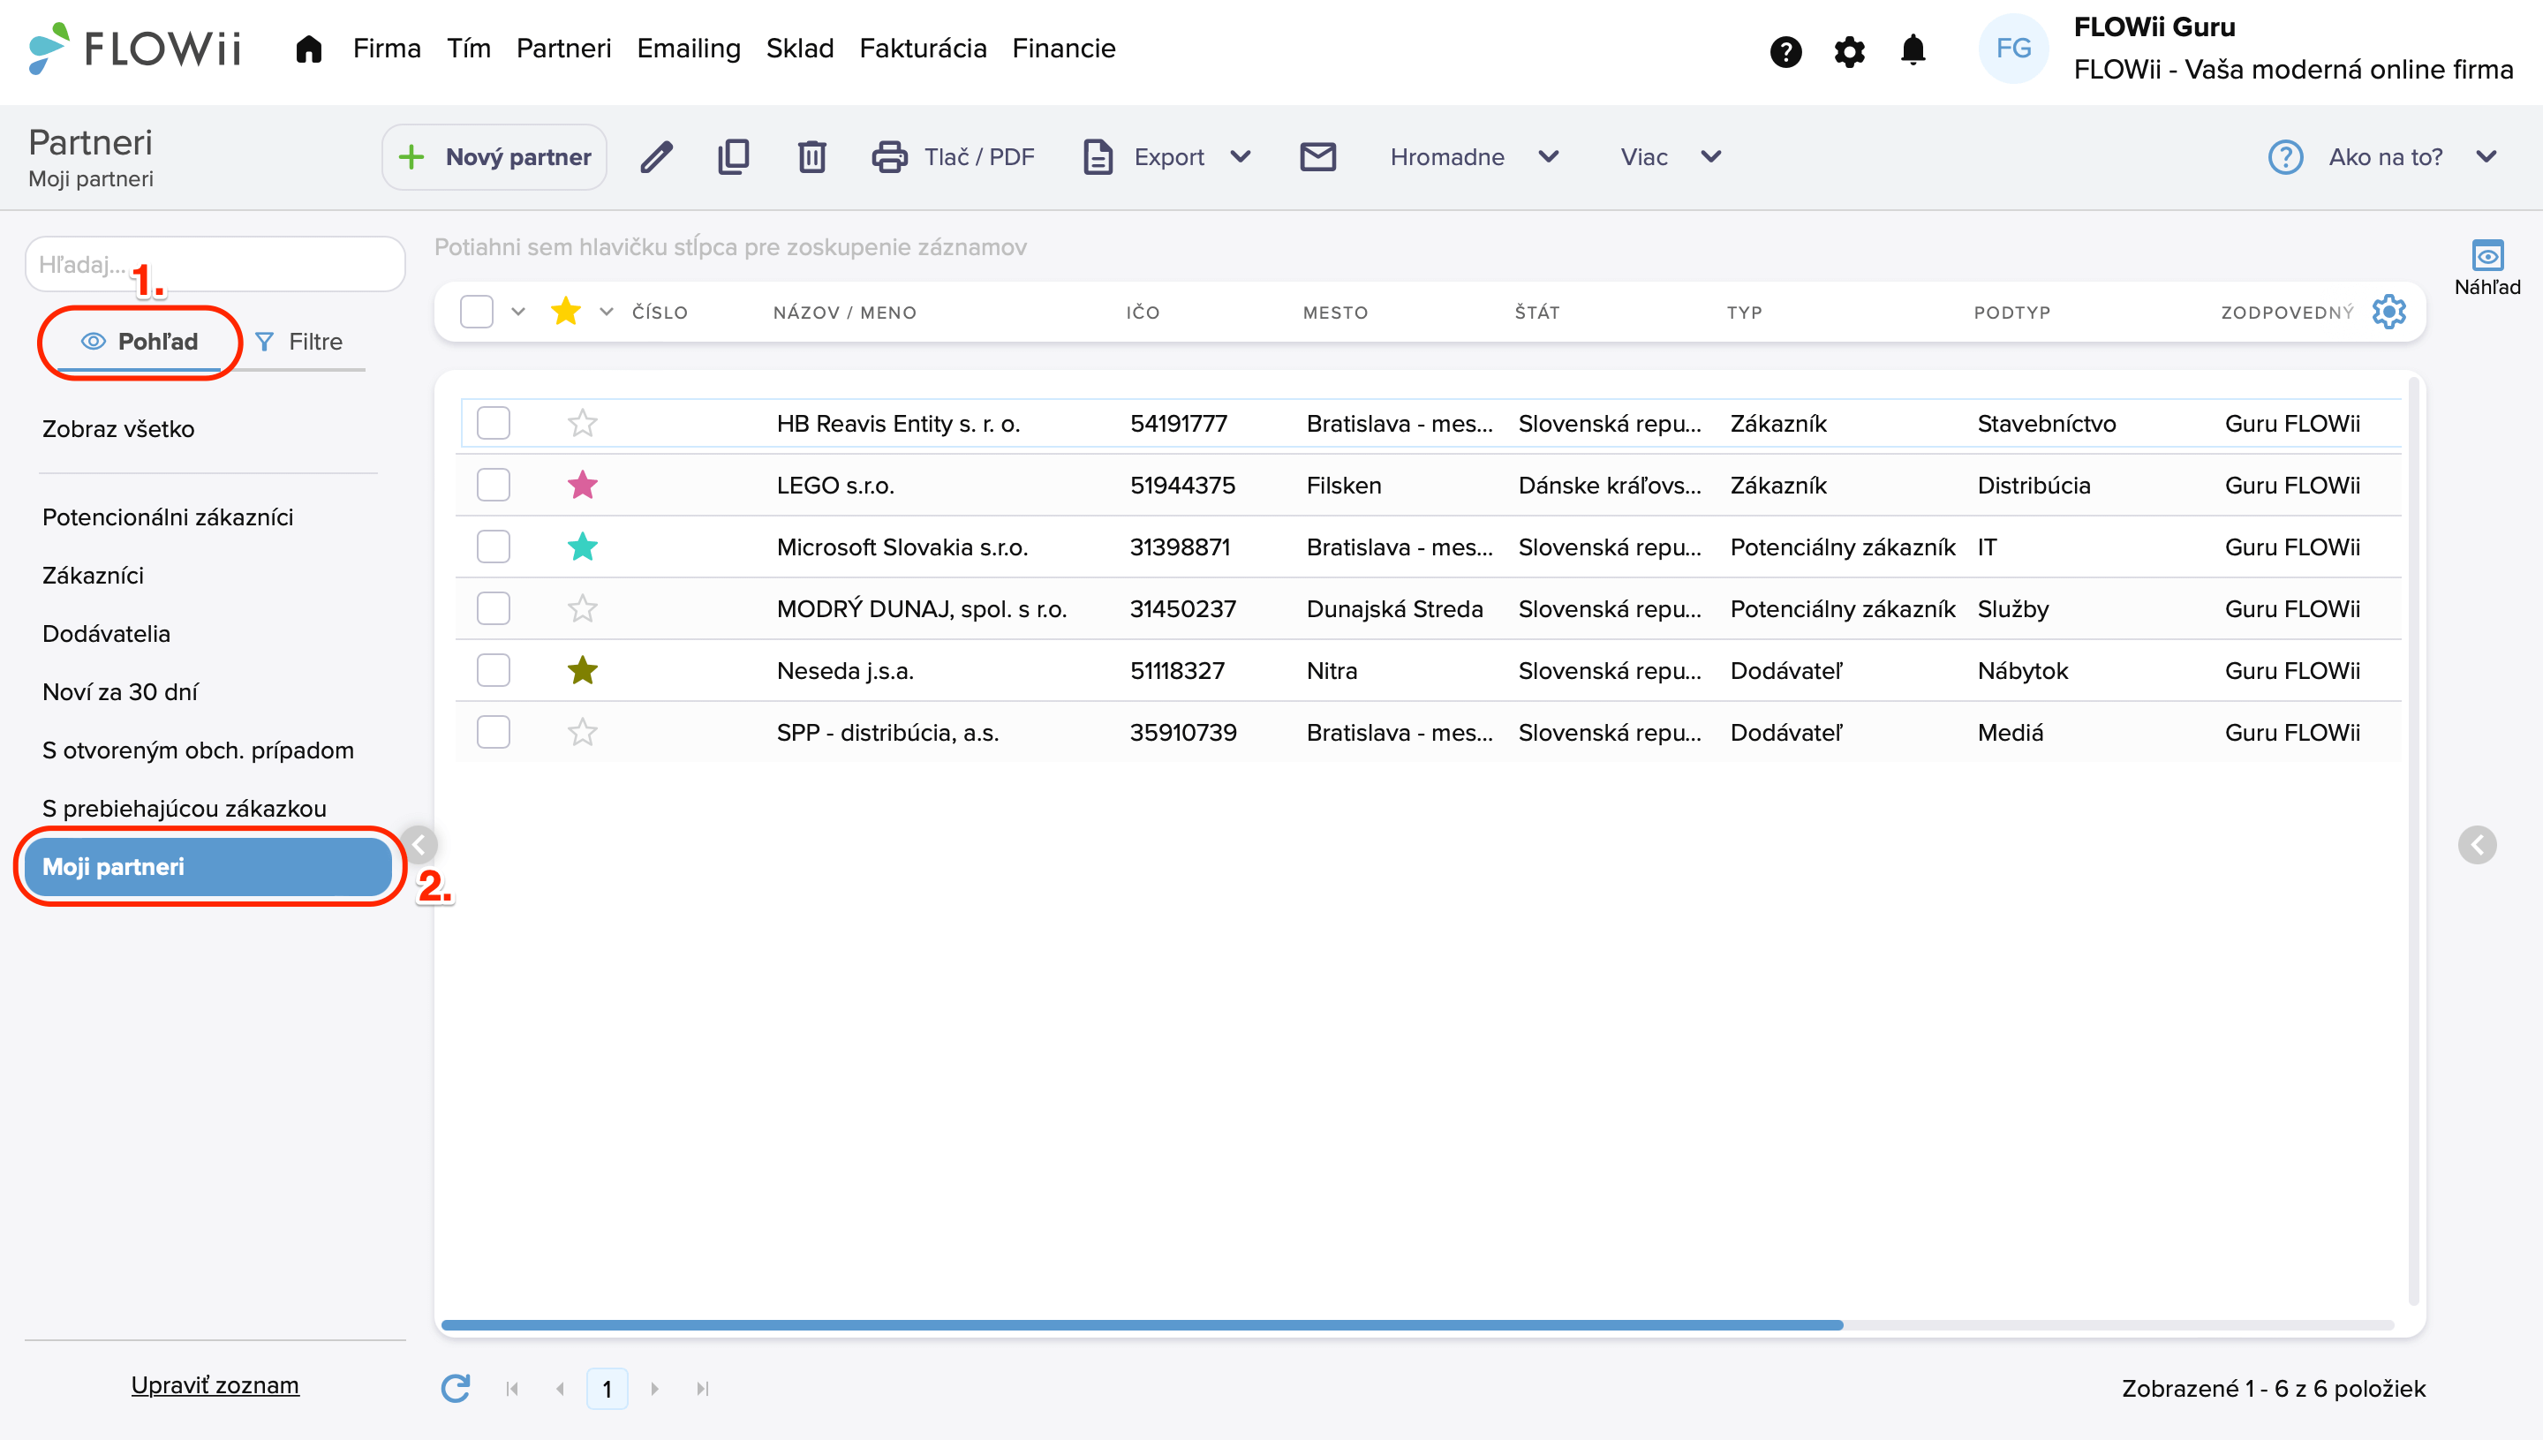
Task: Go to last page of results
Action: 702,1389
